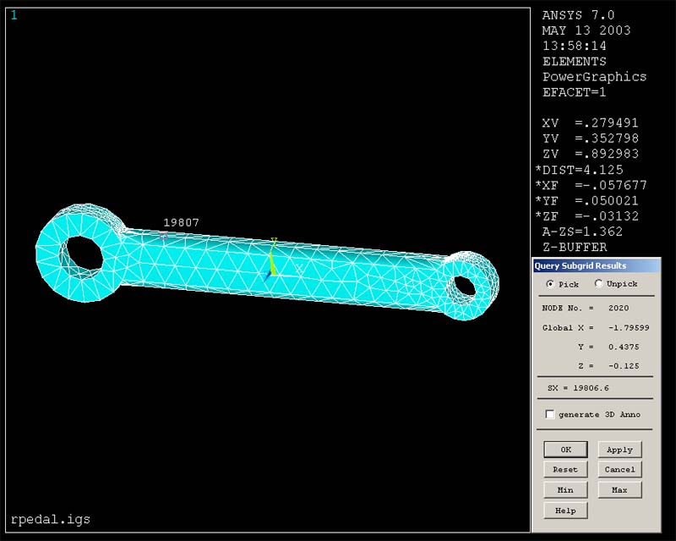The image size is (676, 541).
Task: Confirm with the OK button
Action: tap(565, 450)
